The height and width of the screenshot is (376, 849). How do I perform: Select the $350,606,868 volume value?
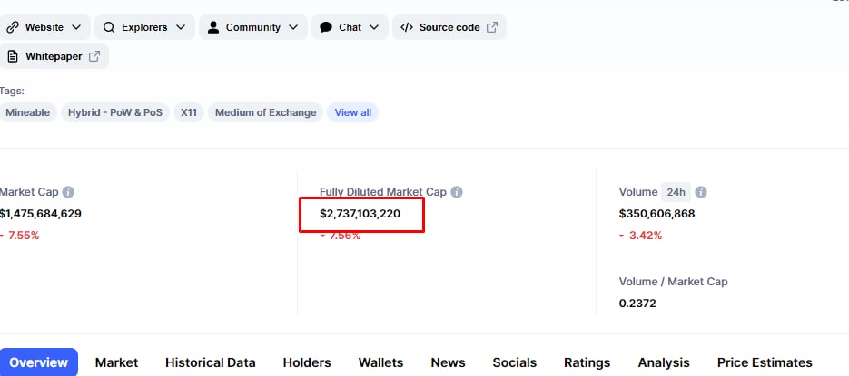click(x=656, y=214)
